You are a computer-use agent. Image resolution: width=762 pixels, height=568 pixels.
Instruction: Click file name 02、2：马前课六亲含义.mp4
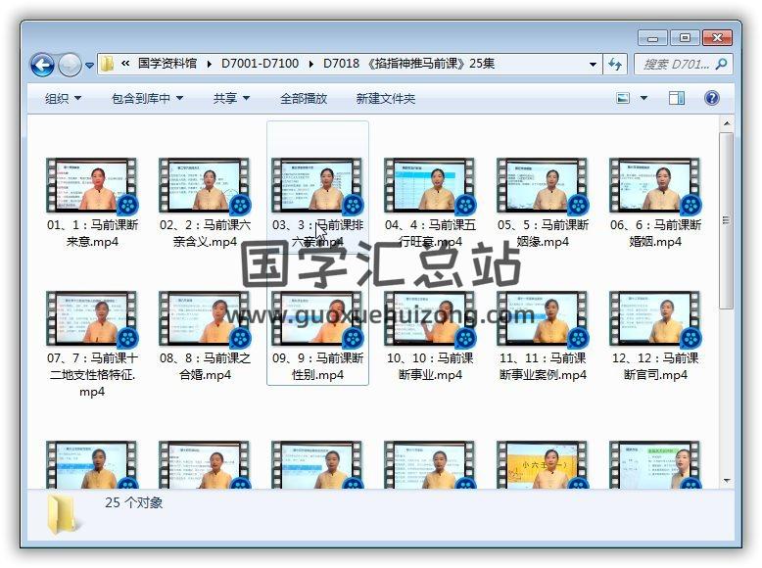pyautogui.click(x=205, y=233)
